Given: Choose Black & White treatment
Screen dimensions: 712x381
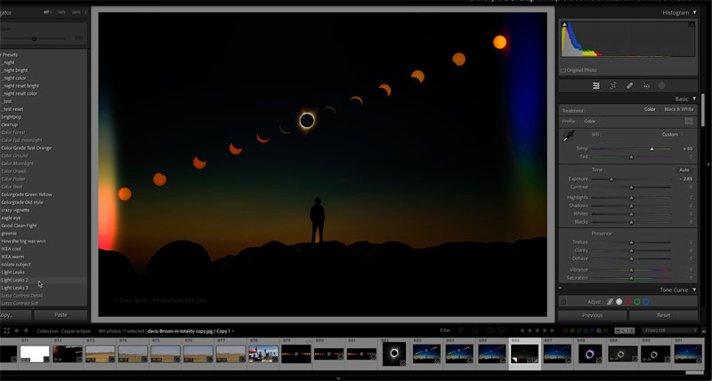Looking at the screenshot, I should pos(678,109).
